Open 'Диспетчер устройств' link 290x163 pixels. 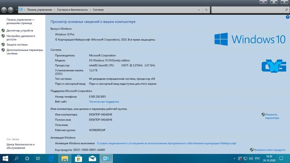click(20, 30)
